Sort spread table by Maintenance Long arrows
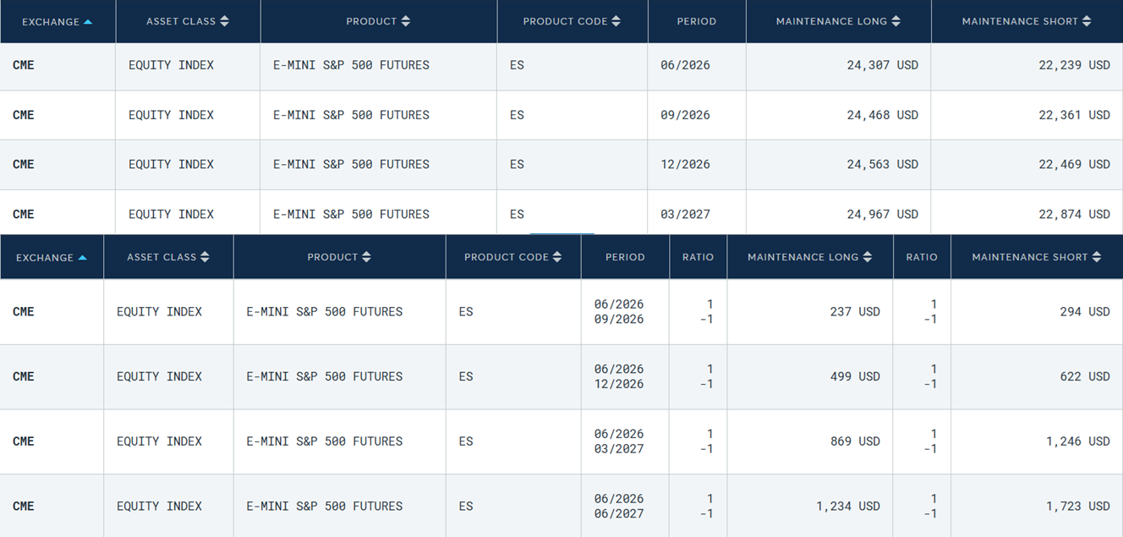 pos(868,257)
